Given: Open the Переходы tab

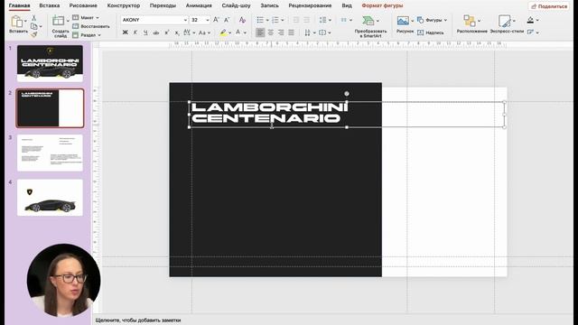Looking at the screenshot, I should pyautogui.click(x=163, y=5).
